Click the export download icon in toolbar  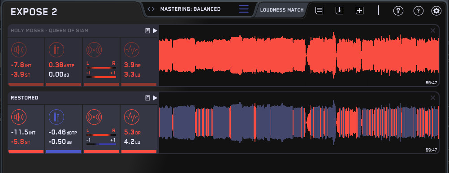(x=339, y=11)
